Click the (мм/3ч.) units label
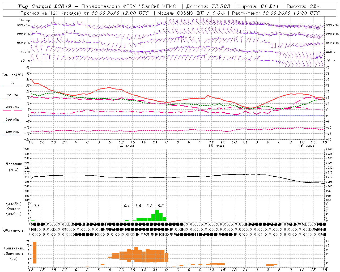 point(14,204)
